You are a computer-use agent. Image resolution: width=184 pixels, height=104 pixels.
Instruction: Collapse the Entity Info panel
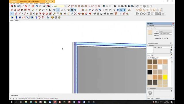pos(148,26)
